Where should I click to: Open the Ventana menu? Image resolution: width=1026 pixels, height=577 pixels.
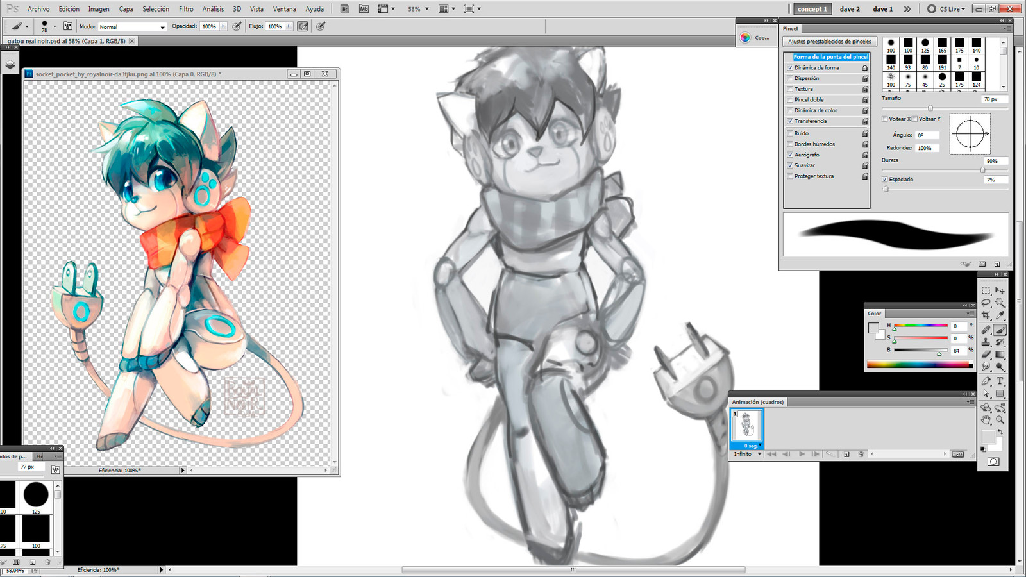pyautogui.click(x=285, y=9)
